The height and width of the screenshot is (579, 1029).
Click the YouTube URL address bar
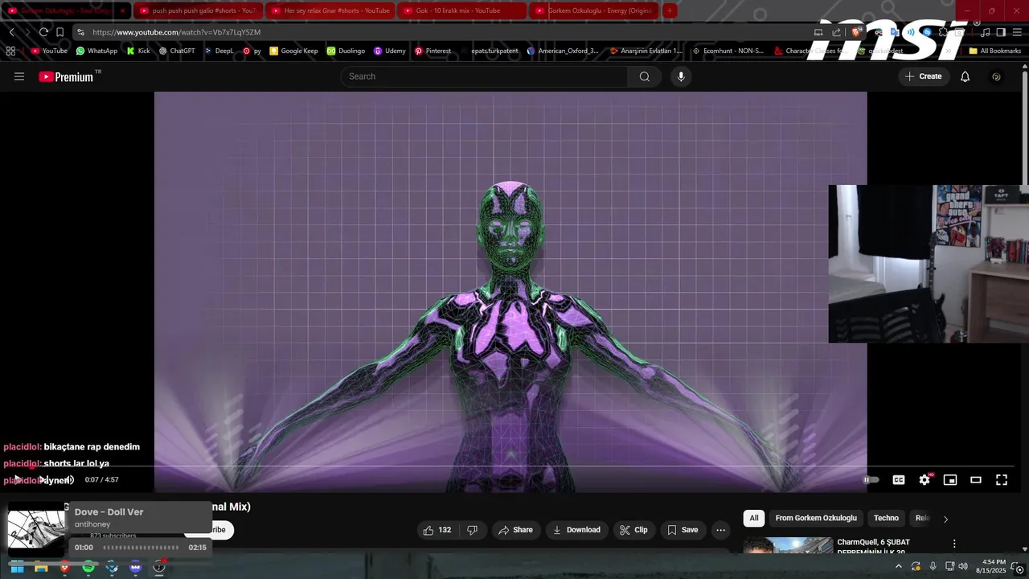(x=442, y=32)
